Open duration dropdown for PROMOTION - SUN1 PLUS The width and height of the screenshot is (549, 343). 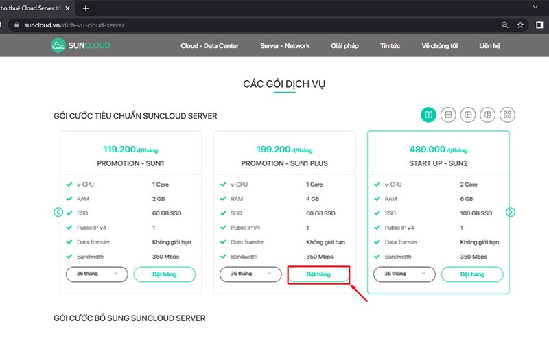(x=250, y=274)
